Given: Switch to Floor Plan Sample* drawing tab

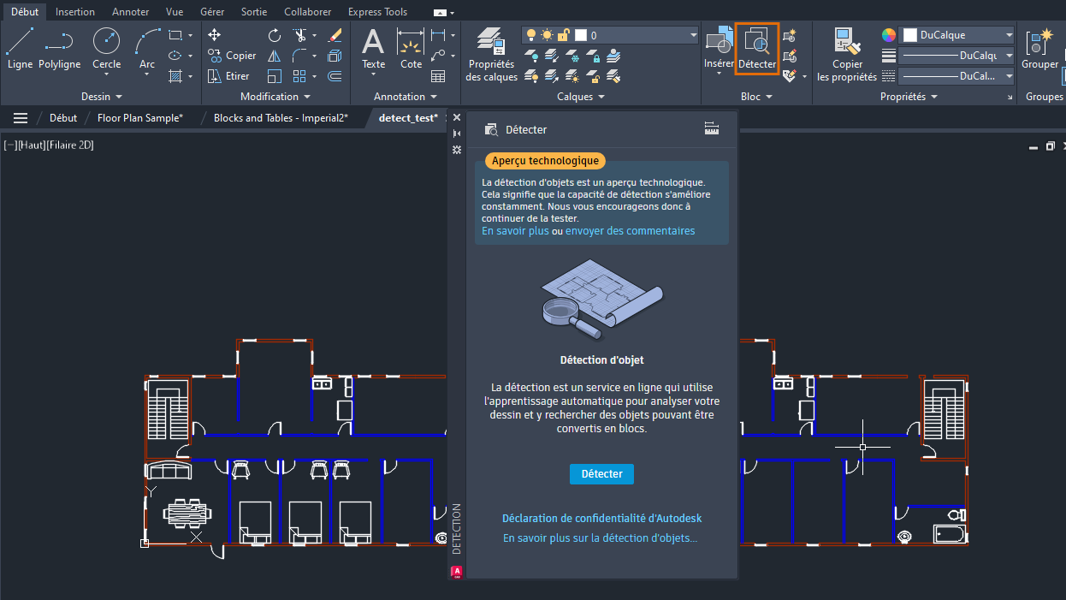Looking at the screenshot, I should [140, 118].
